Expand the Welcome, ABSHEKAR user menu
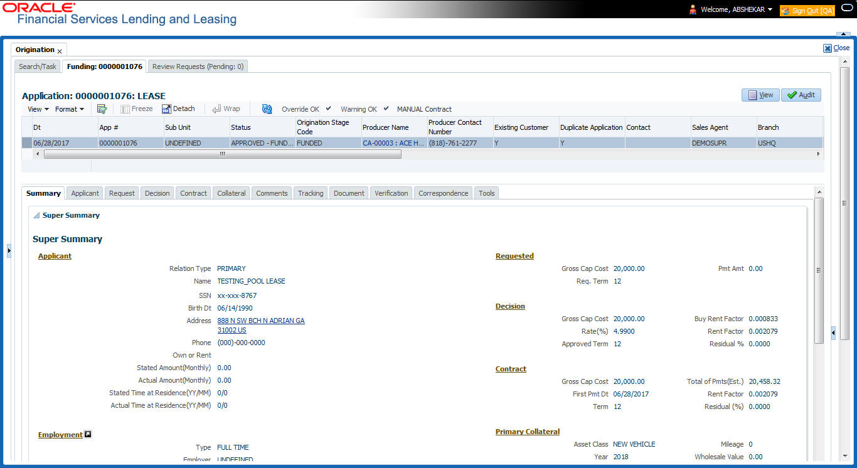This screenshot has height=468, width=857. (770, 9)
